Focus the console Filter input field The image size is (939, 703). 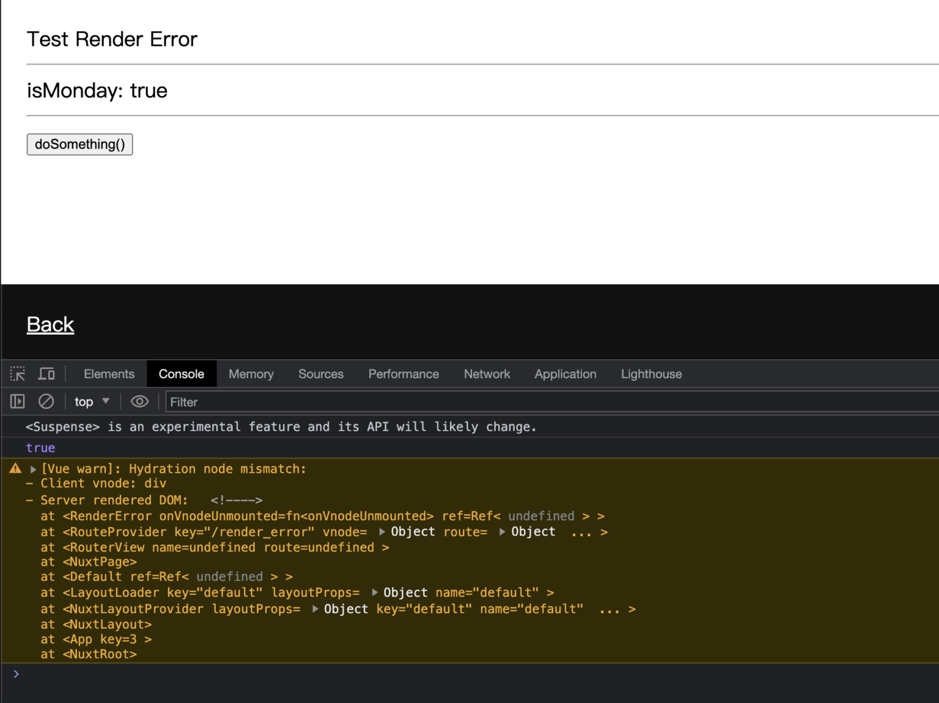[550, 402]
